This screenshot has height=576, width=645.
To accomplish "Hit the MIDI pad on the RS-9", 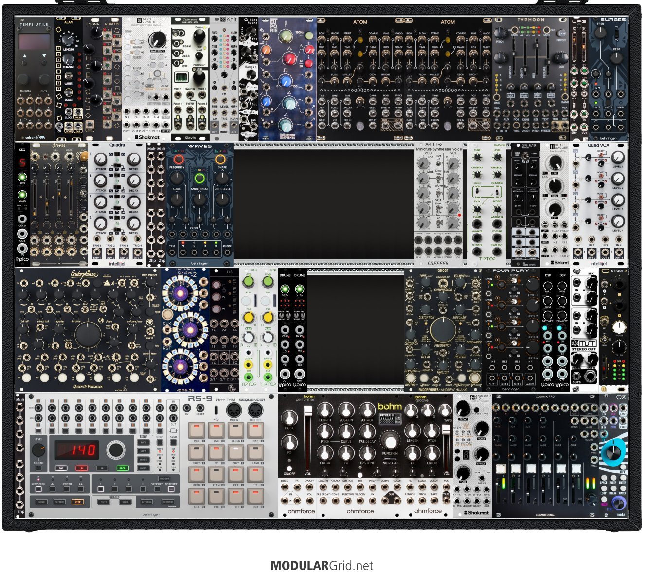I will (x=197, y=430).
